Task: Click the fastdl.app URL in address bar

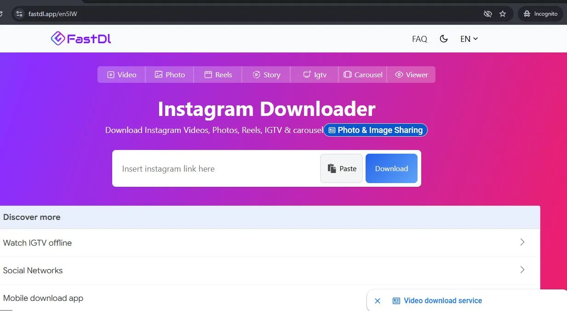Action: tap(52, 14)
